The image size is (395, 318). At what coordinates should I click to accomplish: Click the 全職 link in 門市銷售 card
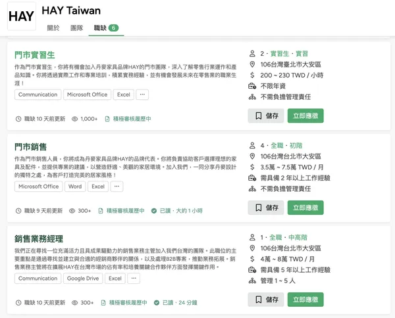(x=277, y=146)
